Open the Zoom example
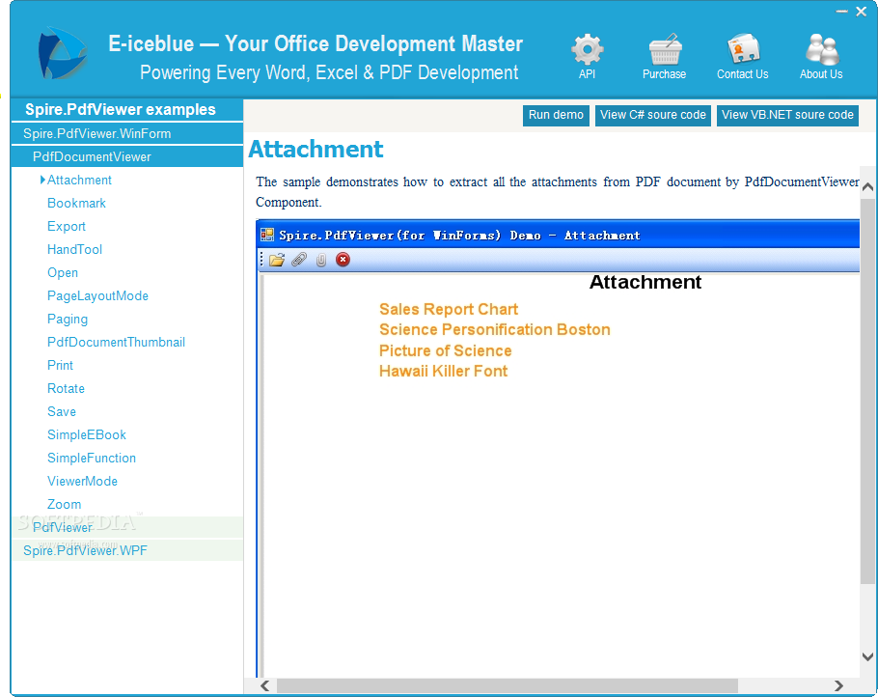This screenshot has width=878, height=697. [x=65, y=504]
